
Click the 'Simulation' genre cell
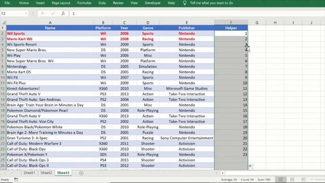point(148,67)
